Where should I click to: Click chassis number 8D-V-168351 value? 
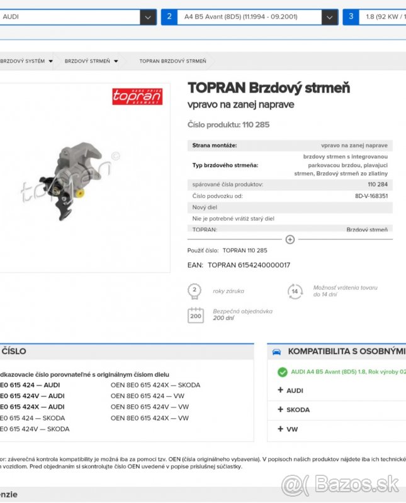click(371, 196)
